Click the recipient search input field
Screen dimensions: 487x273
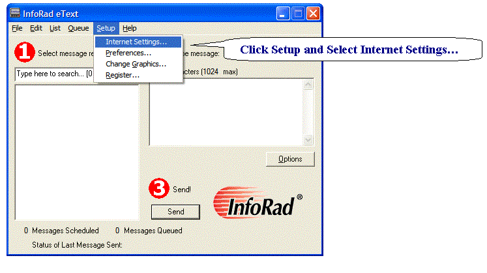coord(54,74)
